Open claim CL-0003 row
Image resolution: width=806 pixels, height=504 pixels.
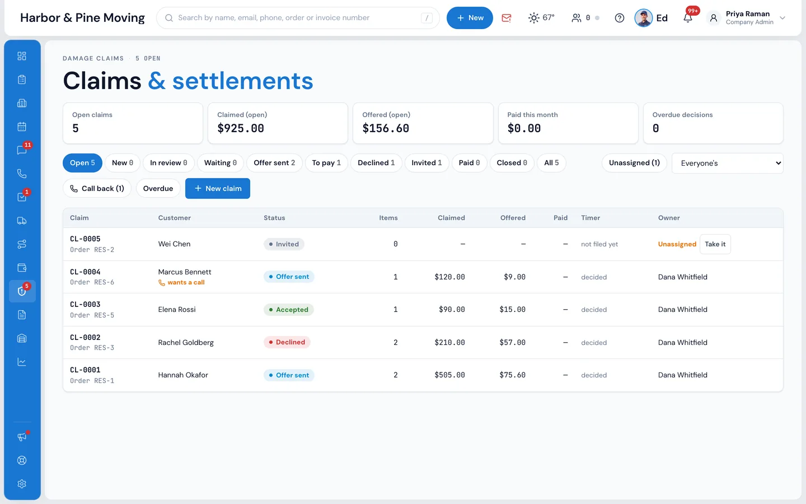pos(423,310)
